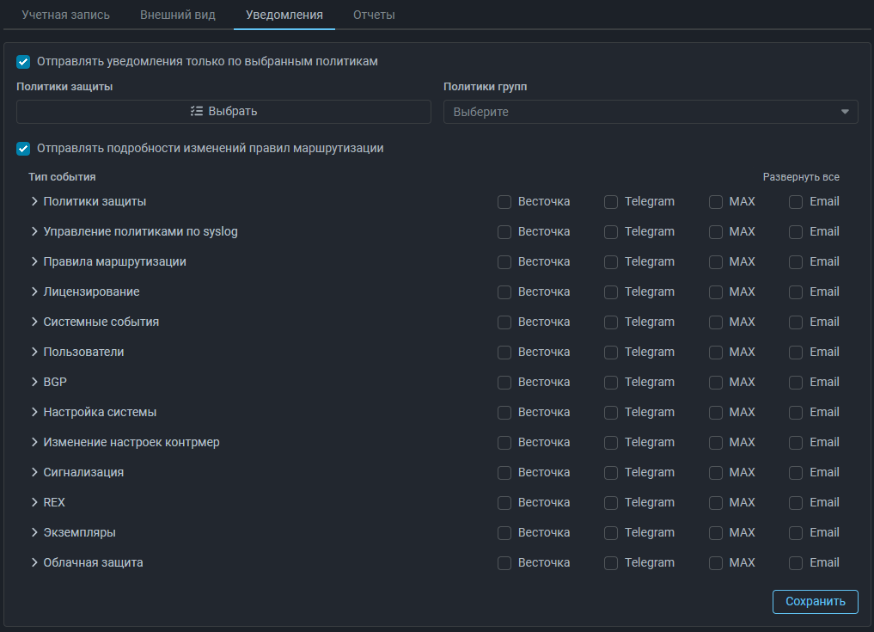Tick Email for BGP
Image resolution: width=874 pixels, height=632 pixels.
[796, 383]
